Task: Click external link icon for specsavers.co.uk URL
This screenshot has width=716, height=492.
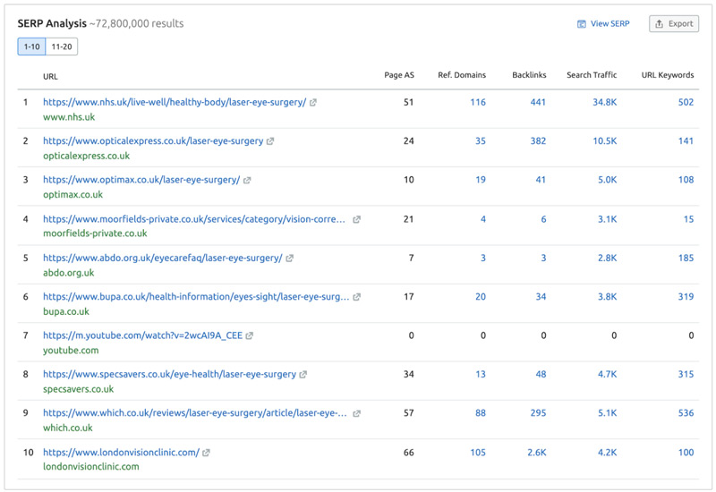Action: click(x=303, y=375)
